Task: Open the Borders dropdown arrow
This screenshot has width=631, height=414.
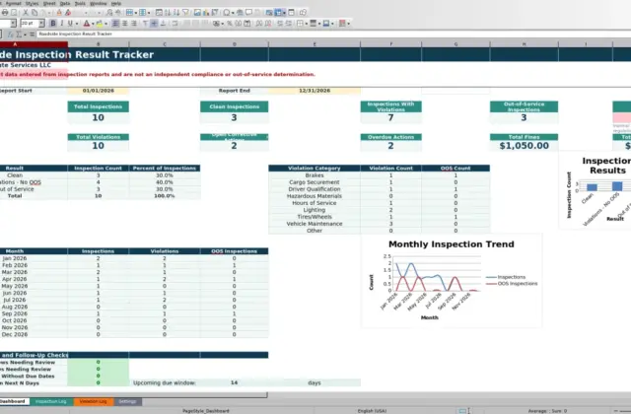Action: [307, 24]
